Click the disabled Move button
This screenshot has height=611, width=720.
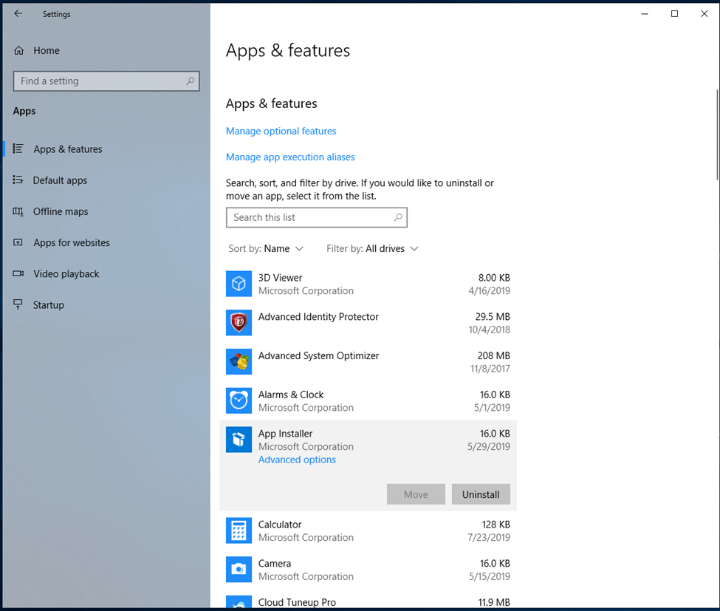click(x=416, y=494)
